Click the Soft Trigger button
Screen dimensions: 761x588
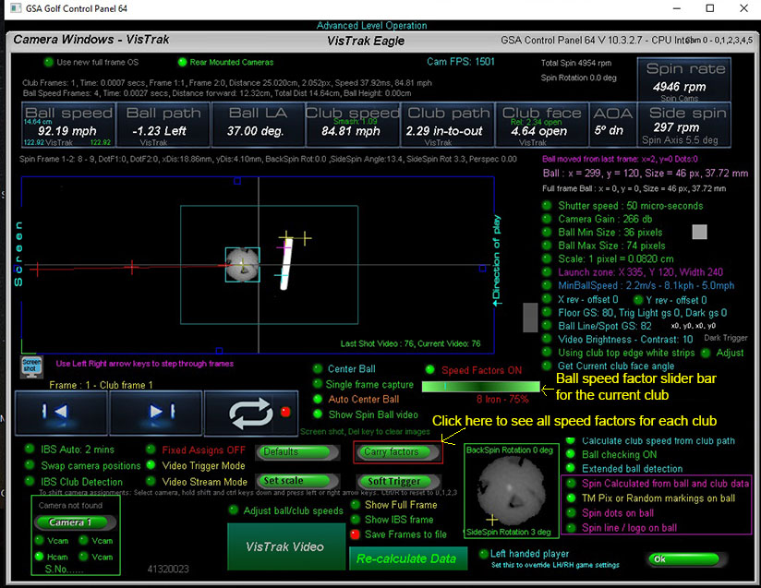click(x=398, y=481)
